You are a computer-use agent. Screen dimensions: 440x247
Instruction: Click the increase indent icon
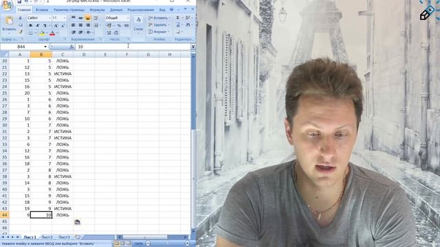point(80,32)
